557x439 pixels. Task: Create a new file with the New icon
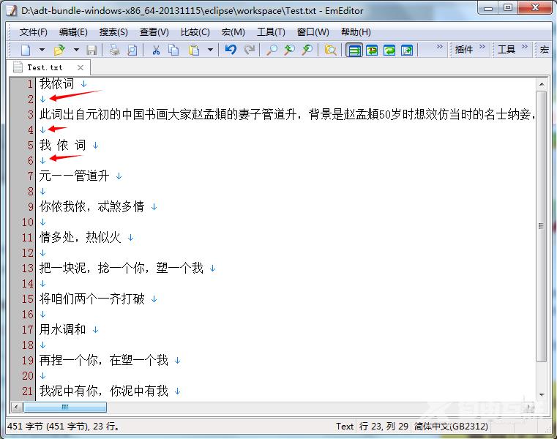point(26,50)
